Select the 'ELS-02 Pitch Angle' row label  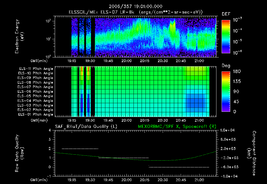35,110
